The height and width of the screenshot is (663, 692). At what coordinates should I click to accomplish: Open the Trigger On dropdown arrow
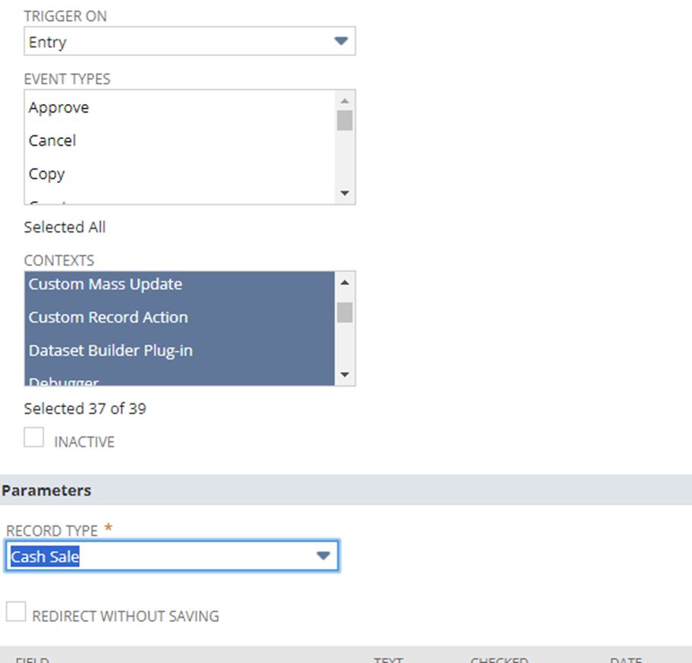tap(341, 42)
